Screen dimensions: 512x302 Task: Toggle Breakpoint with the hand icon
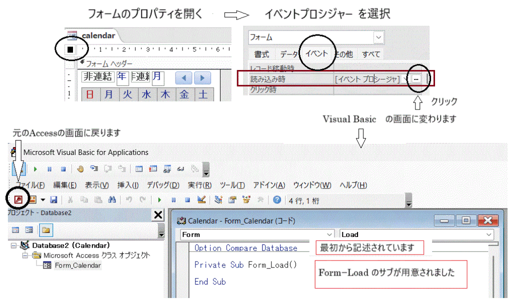click(80, 169)
